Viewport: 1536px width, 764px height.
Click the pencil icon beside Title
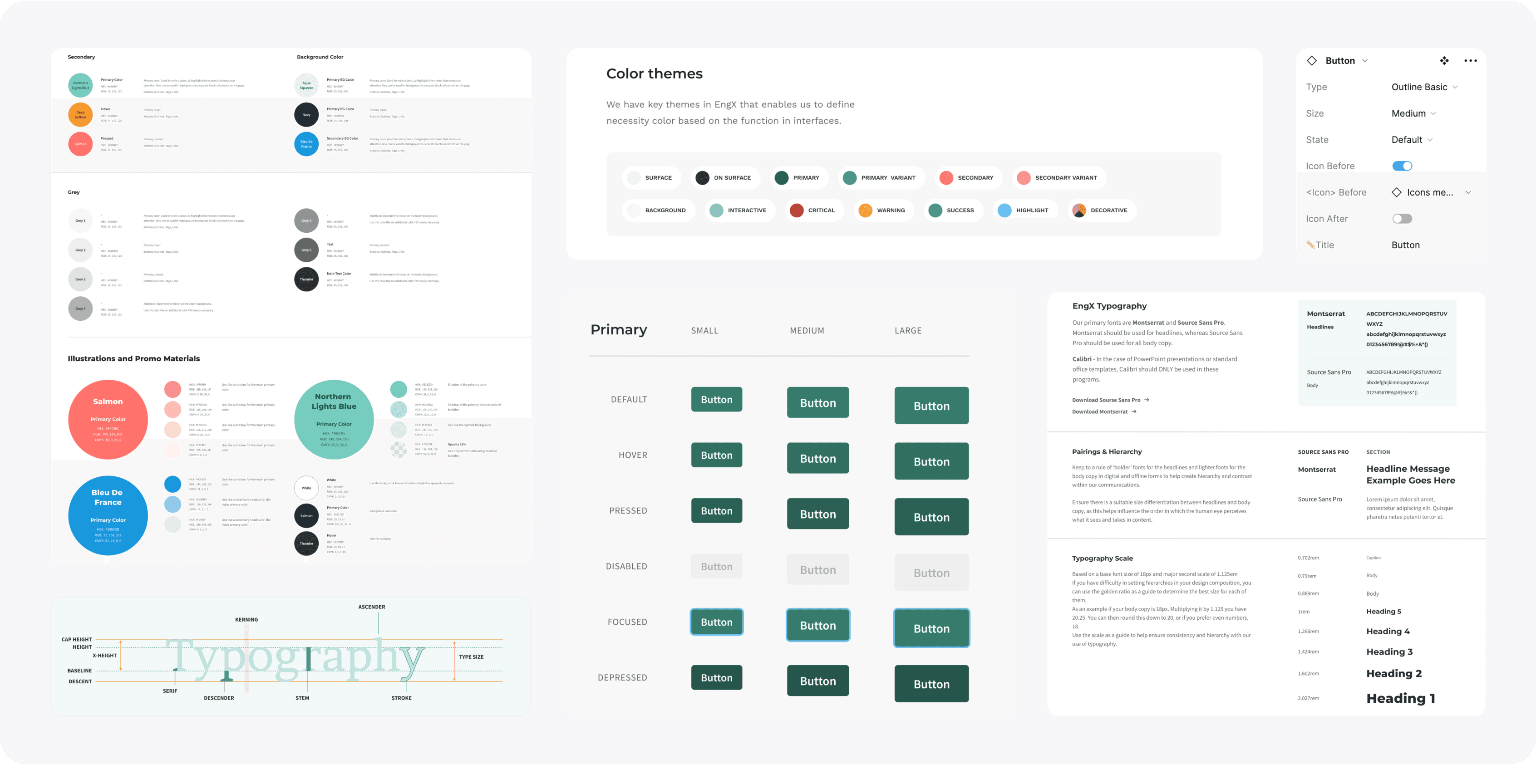tap(1310, 245)
